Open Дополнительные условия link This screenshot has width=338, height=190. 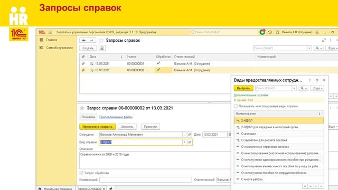click(x=251, y=95)
